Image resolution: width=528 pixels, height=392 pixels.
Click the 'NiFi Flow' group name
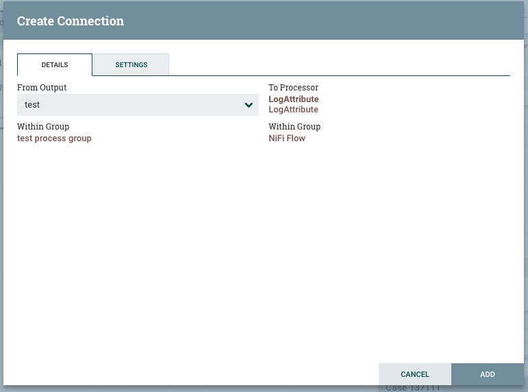[287, 138]
